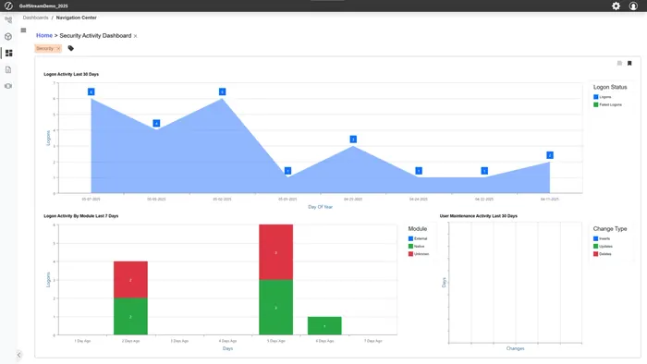This screenshot has height=364, width=647.
Task: Toggle the Inserts series in Change Type legend
Action: (602, 238)
